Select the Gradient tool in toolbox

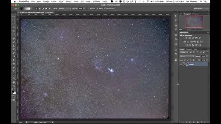tap(14, 56)
